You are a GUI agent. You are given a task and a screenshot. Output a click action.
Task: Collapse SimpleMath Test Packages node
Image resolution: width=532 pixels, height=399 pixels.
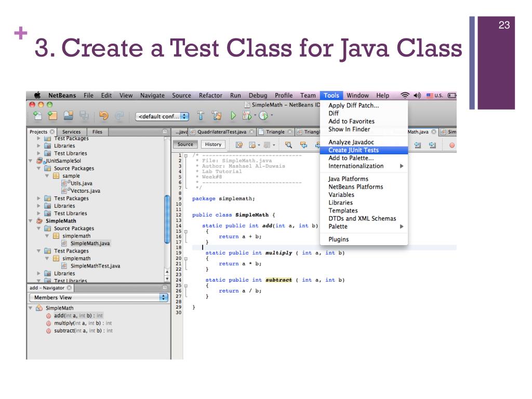point(38,251)
